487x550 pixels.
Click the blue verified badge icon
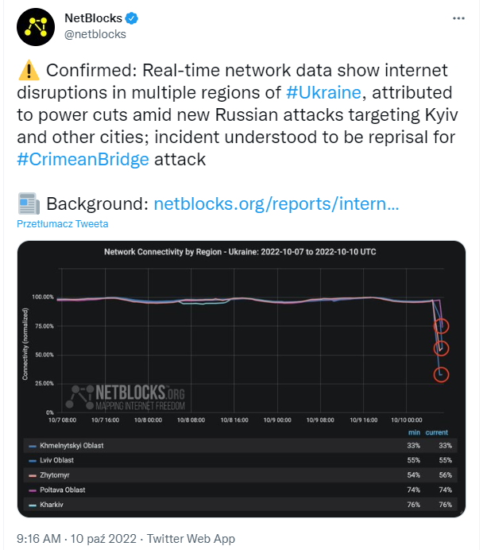pos(130,18)
